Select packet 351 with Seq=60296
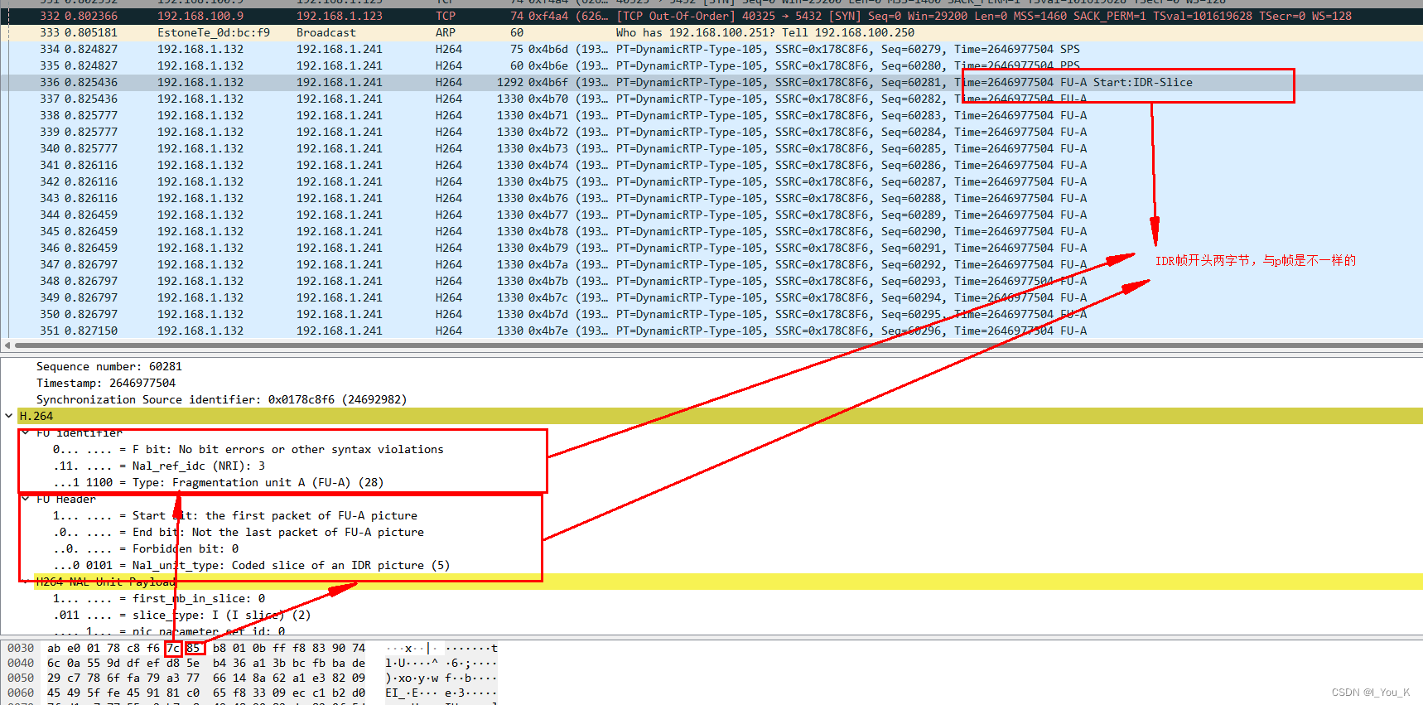 point(711,331)
